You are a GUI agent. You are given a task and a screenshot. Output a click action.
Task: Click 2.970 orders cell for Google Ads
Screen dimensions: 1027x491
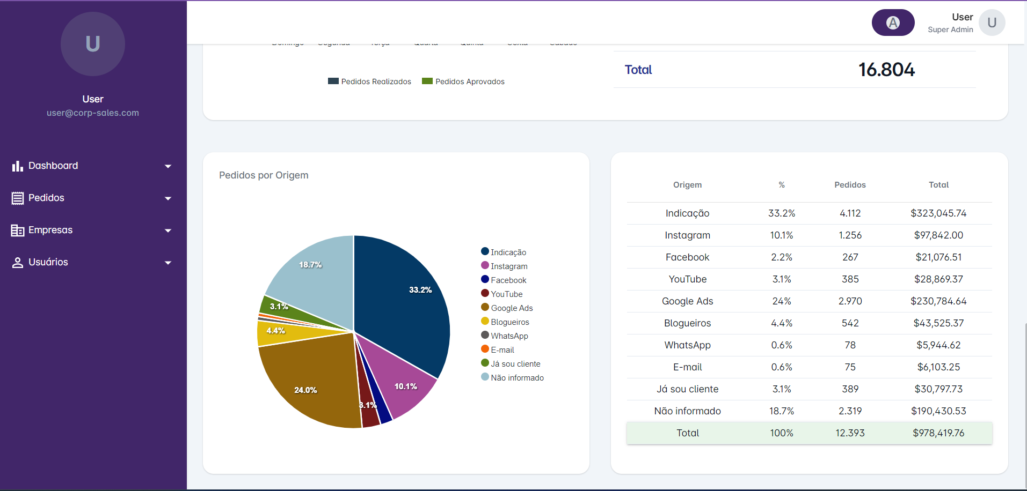point(850,301)
